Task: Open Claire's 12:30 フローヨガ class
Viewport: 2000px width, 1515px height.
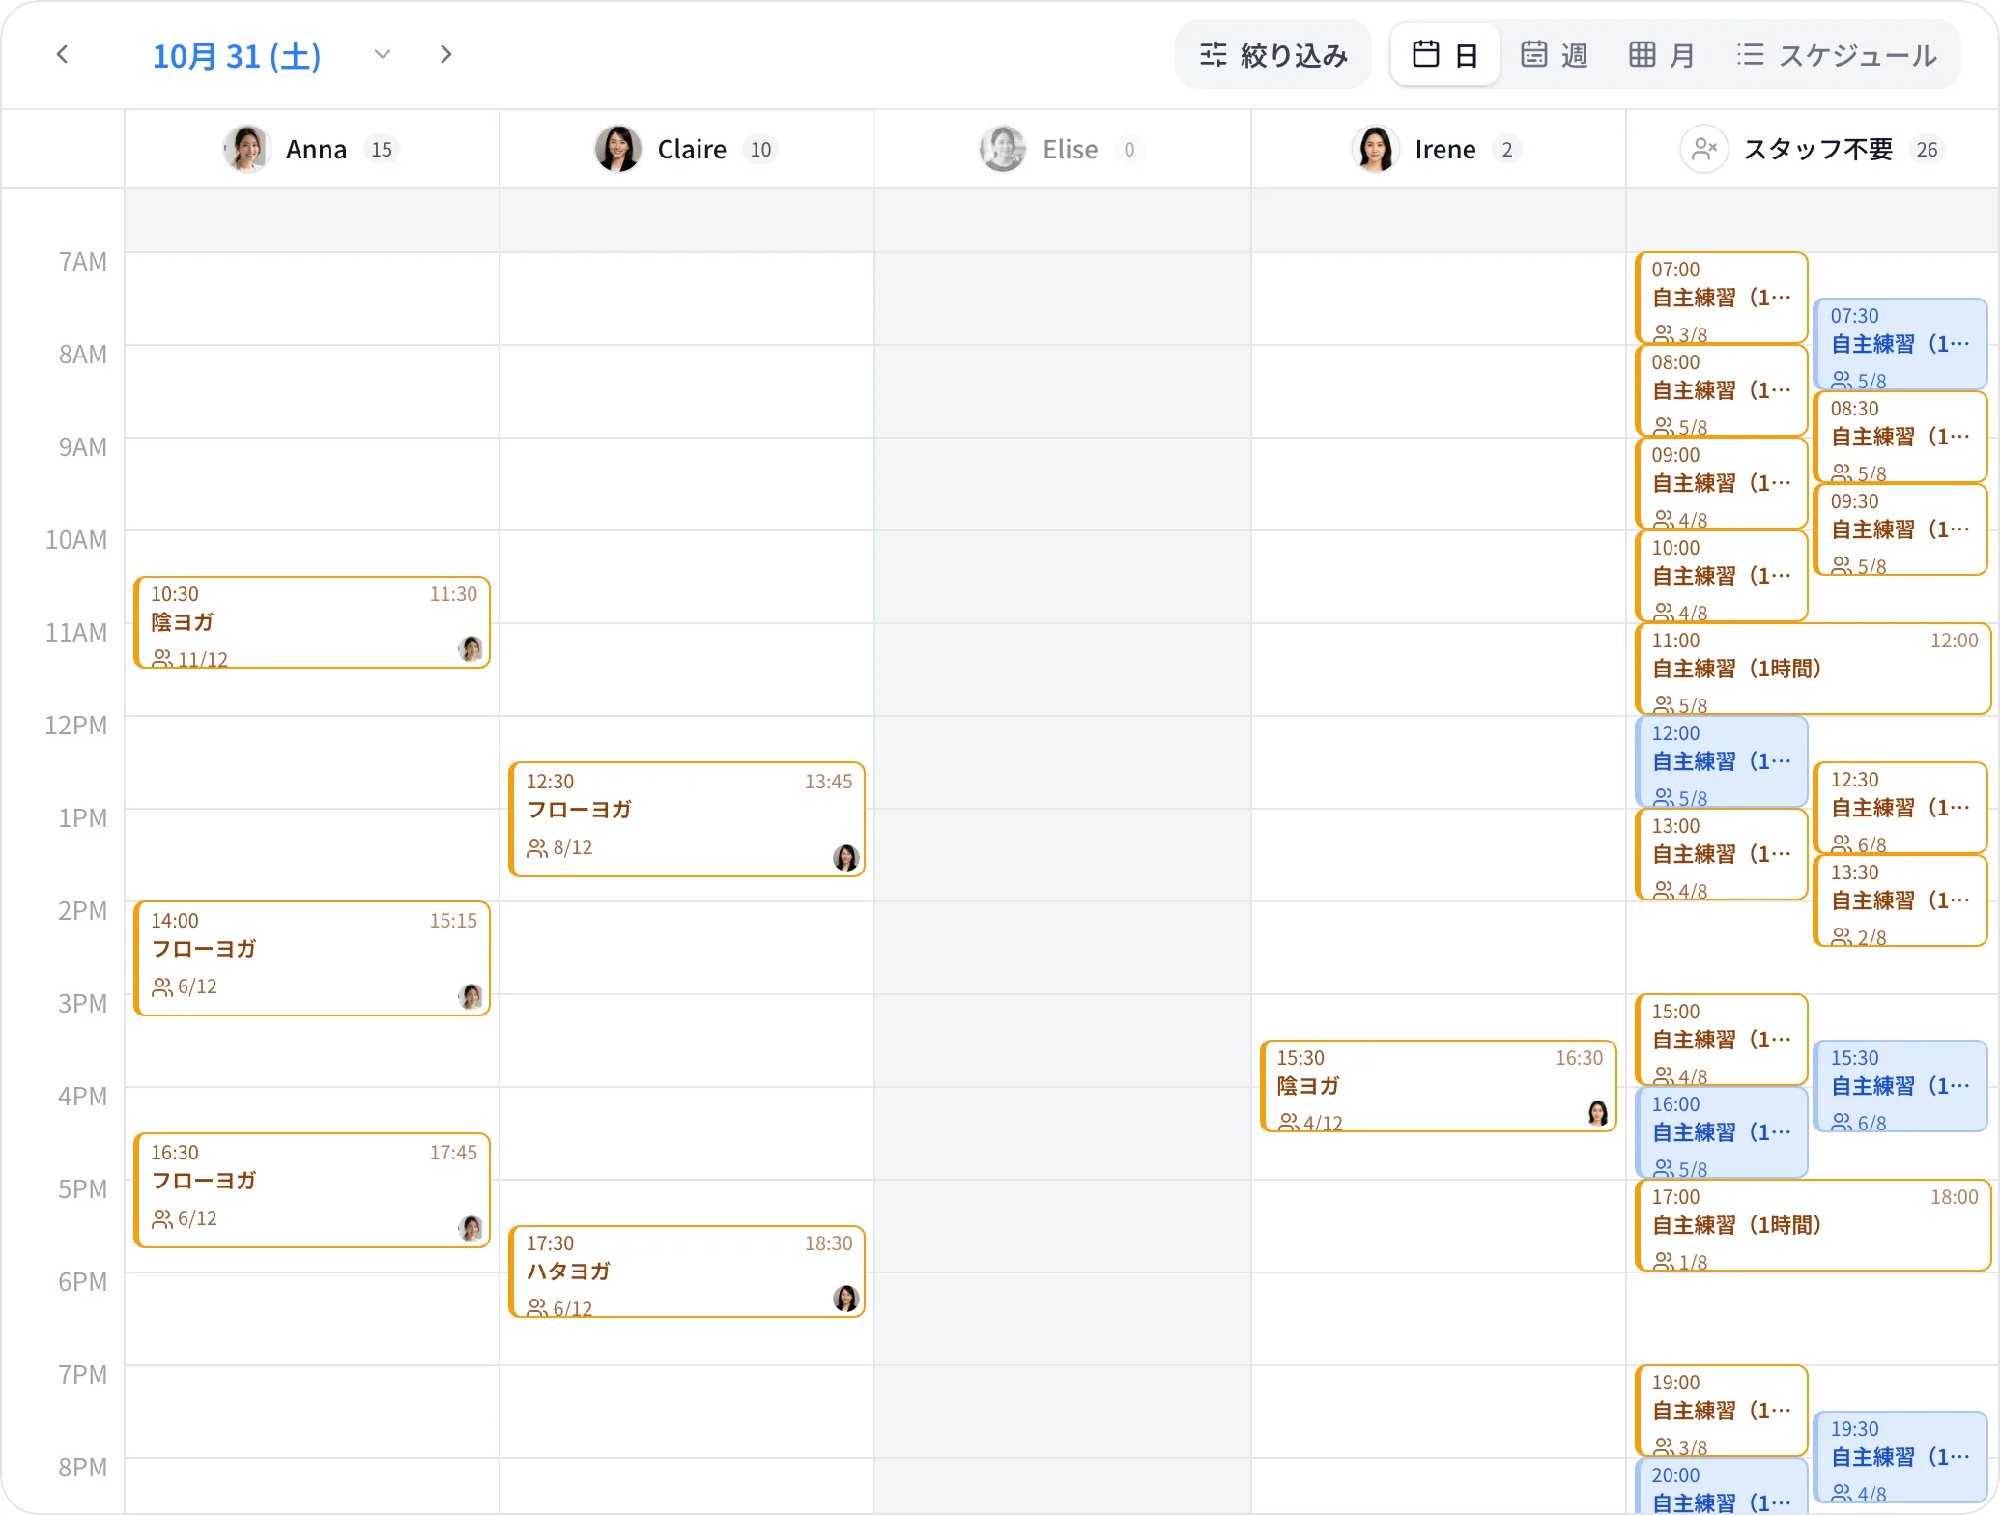Action: point(687,819)
